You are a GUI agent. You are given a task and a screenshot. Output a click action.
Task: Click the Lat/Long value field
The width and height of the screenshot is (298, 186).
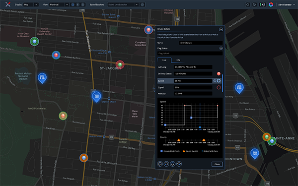193,67
